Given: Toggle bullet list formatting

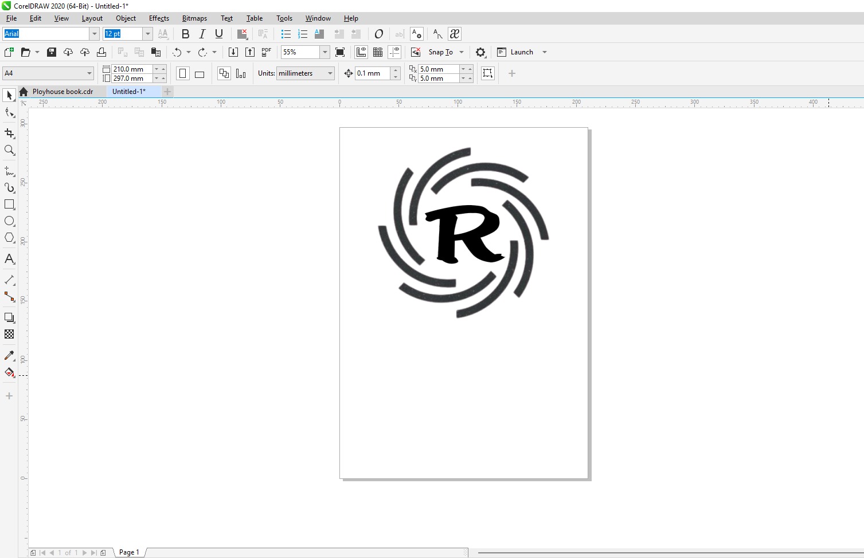Looking at the screenshot, I should click(x=286, y=34).
